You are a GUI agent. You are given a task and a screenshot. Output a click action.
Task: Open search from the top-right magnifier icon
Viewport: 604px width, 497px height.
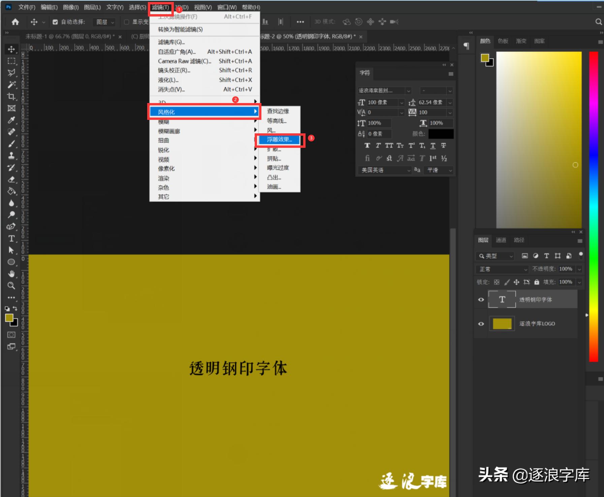599,22
